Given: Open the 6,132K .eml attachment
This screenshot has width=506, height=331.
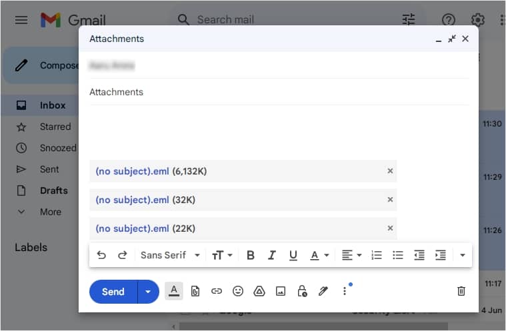Looking at the screenshot, I should pos(132,171).
